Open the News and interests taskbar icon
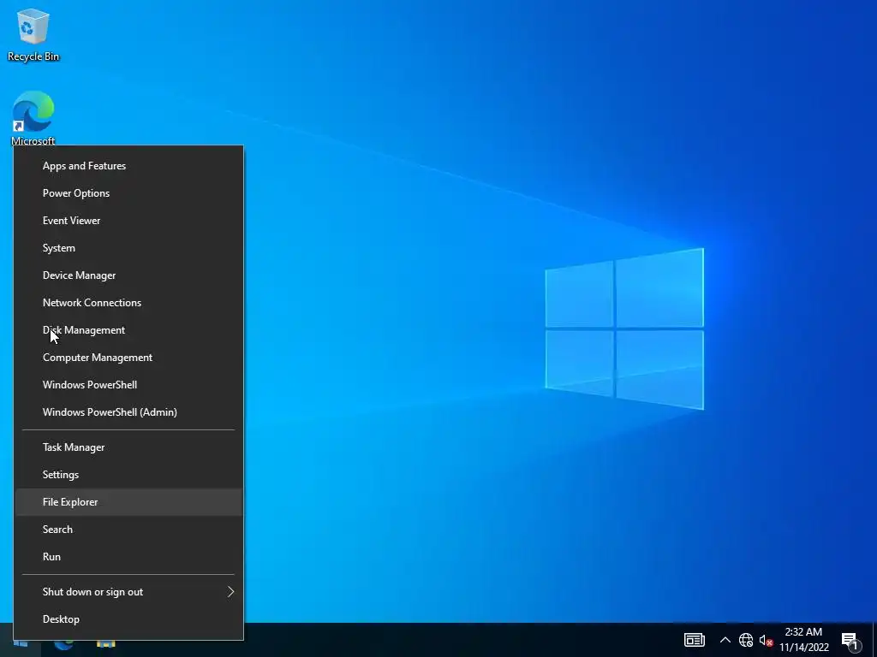This screenshot has width=877, height=657. [x=694, y=640]
